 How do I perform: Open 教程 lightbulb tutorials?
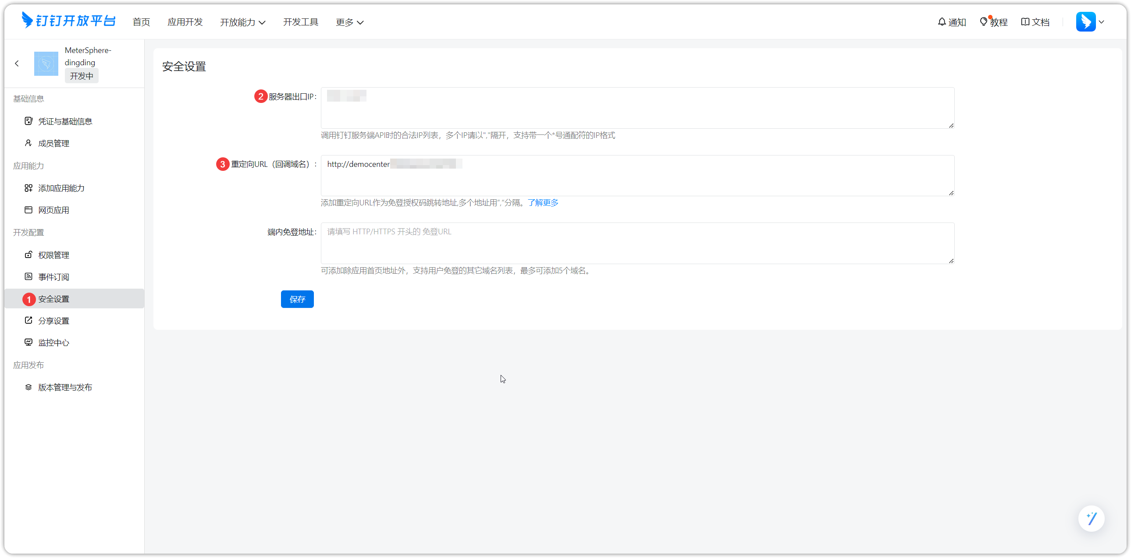[994, 22]
